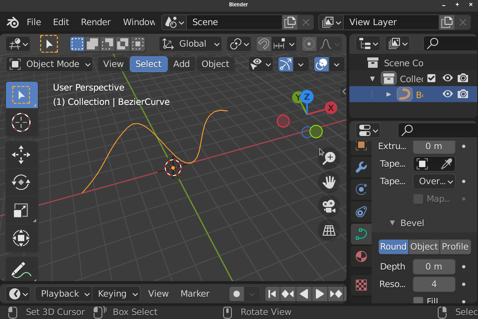Toggle the tweak arrow tool in header
478x319 pixels.
click(49, 44)
